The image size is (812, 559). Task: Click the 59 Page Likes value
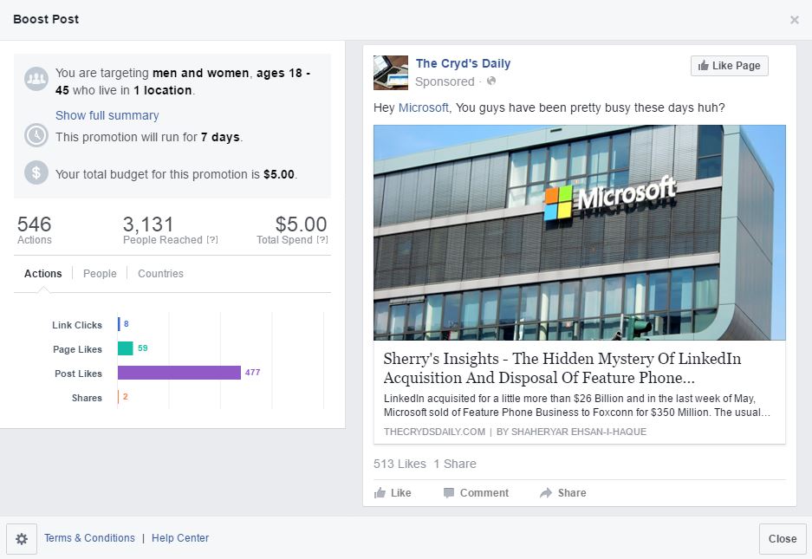143,348
